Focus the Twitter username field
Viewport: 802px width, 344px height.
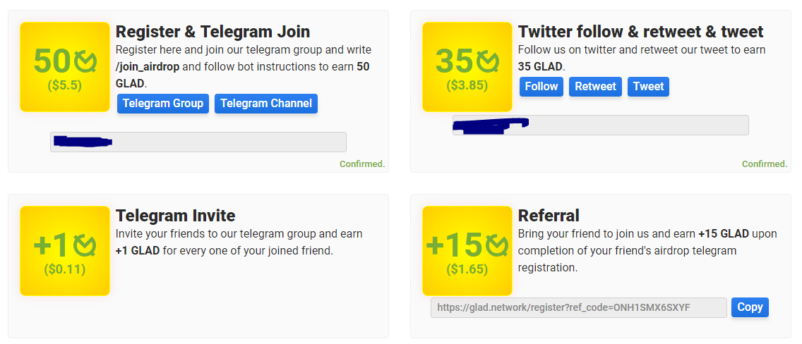[x=601, y=125]
